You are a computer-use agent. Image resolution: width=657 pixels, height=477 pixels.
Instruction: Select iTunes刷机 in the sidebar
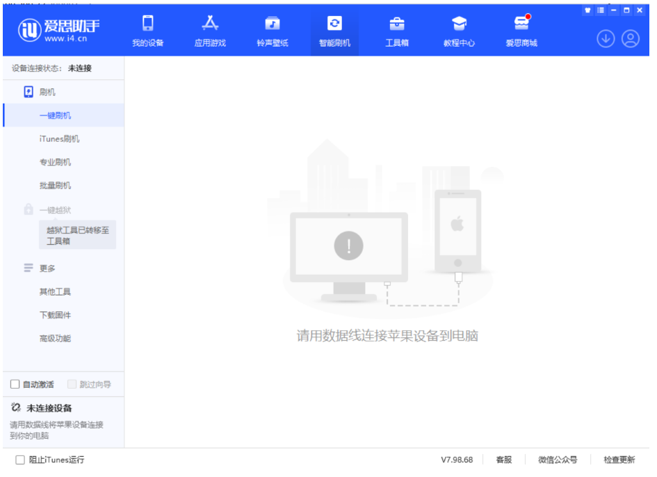[x=59, y=139]
